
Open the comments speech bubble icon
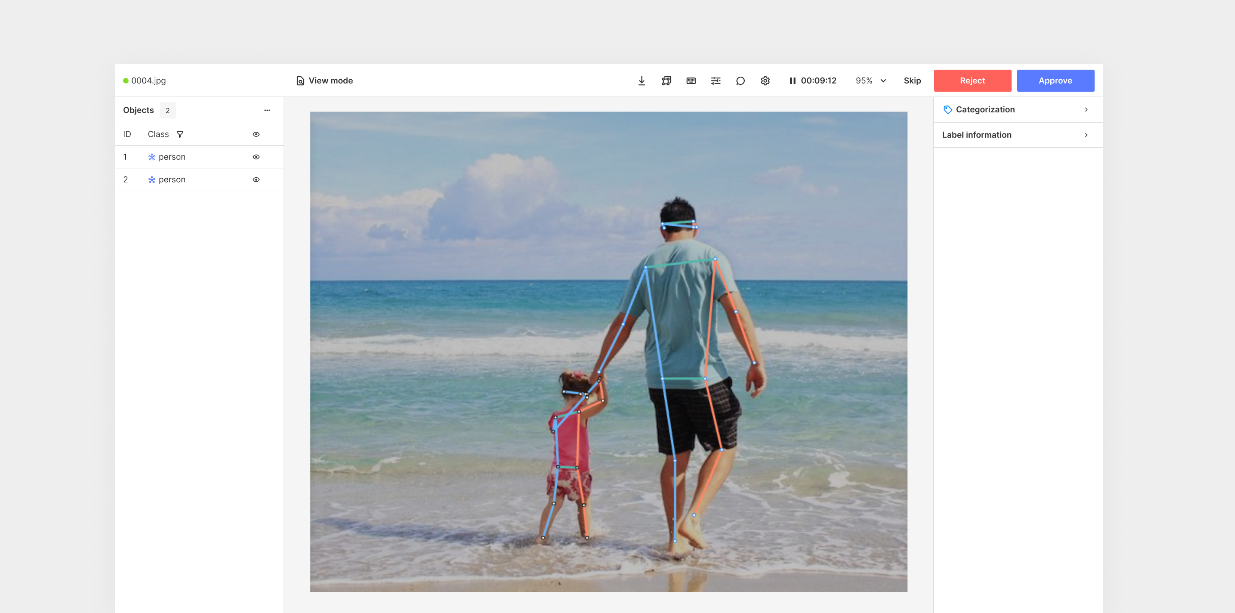740,81
